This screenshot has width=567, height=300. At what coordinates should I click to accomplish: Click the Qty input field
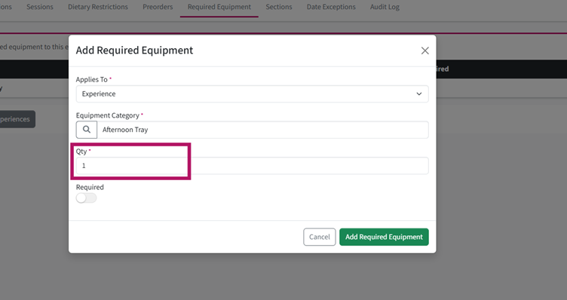[252, 166]
